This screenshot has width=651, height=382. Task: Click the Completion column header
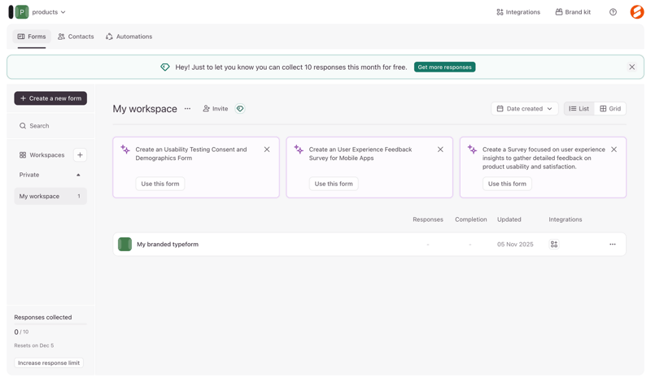pos(471,219)
